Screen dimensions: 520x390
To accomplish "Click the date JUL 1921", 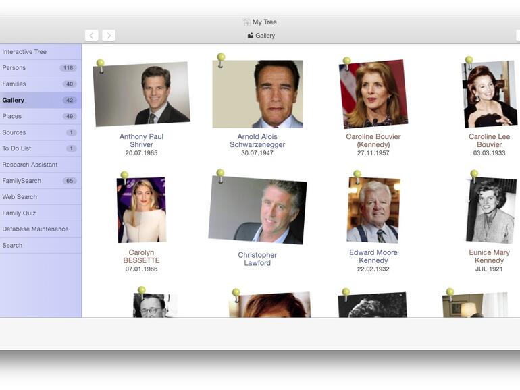I will (489, 269).
